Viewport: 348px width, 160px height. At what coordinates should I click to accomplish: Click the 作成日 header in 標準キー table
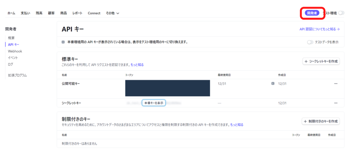282,75
